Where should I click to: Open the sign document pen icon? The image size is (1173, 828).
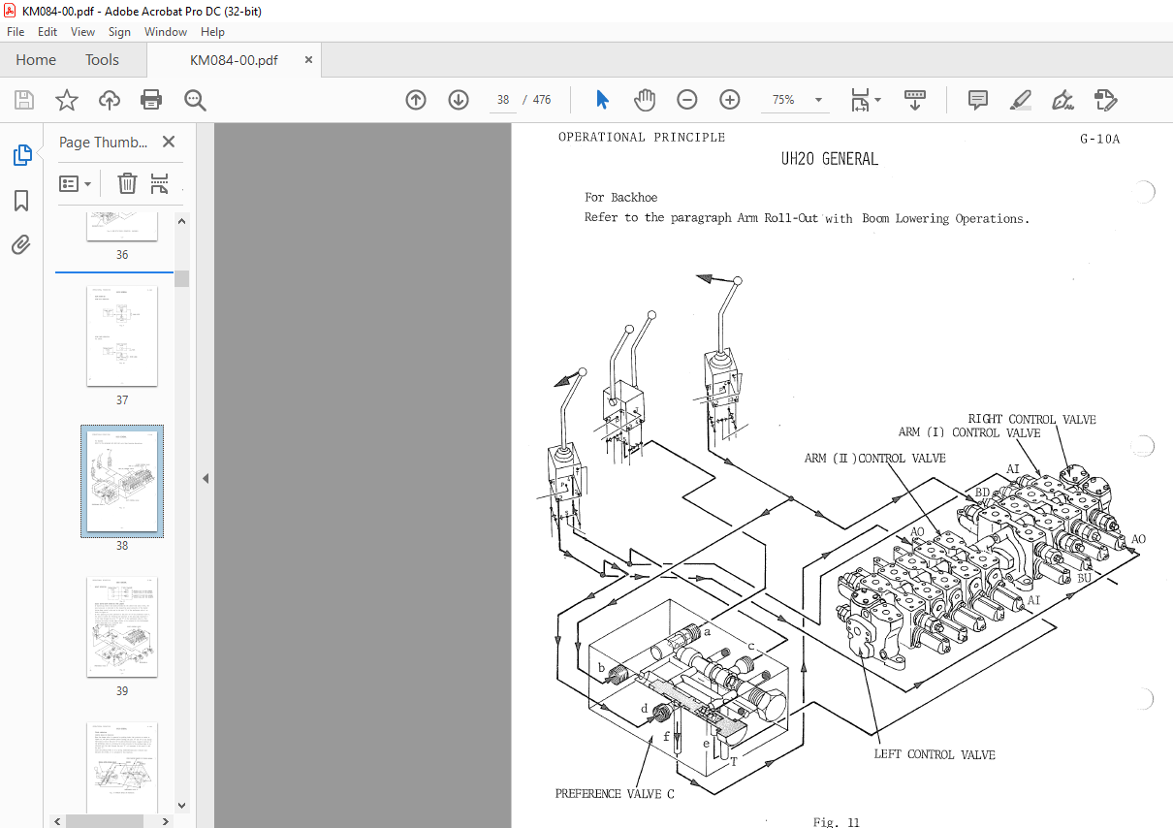point(1063,100)
